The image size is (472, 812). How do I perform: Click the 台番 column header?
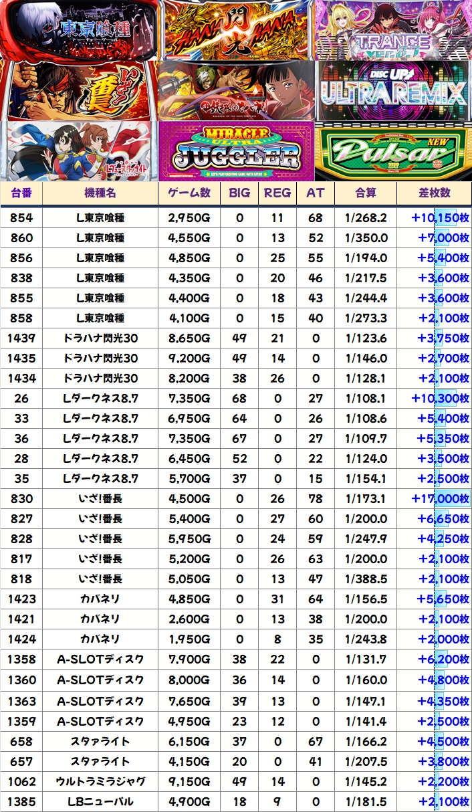(21, 193)
